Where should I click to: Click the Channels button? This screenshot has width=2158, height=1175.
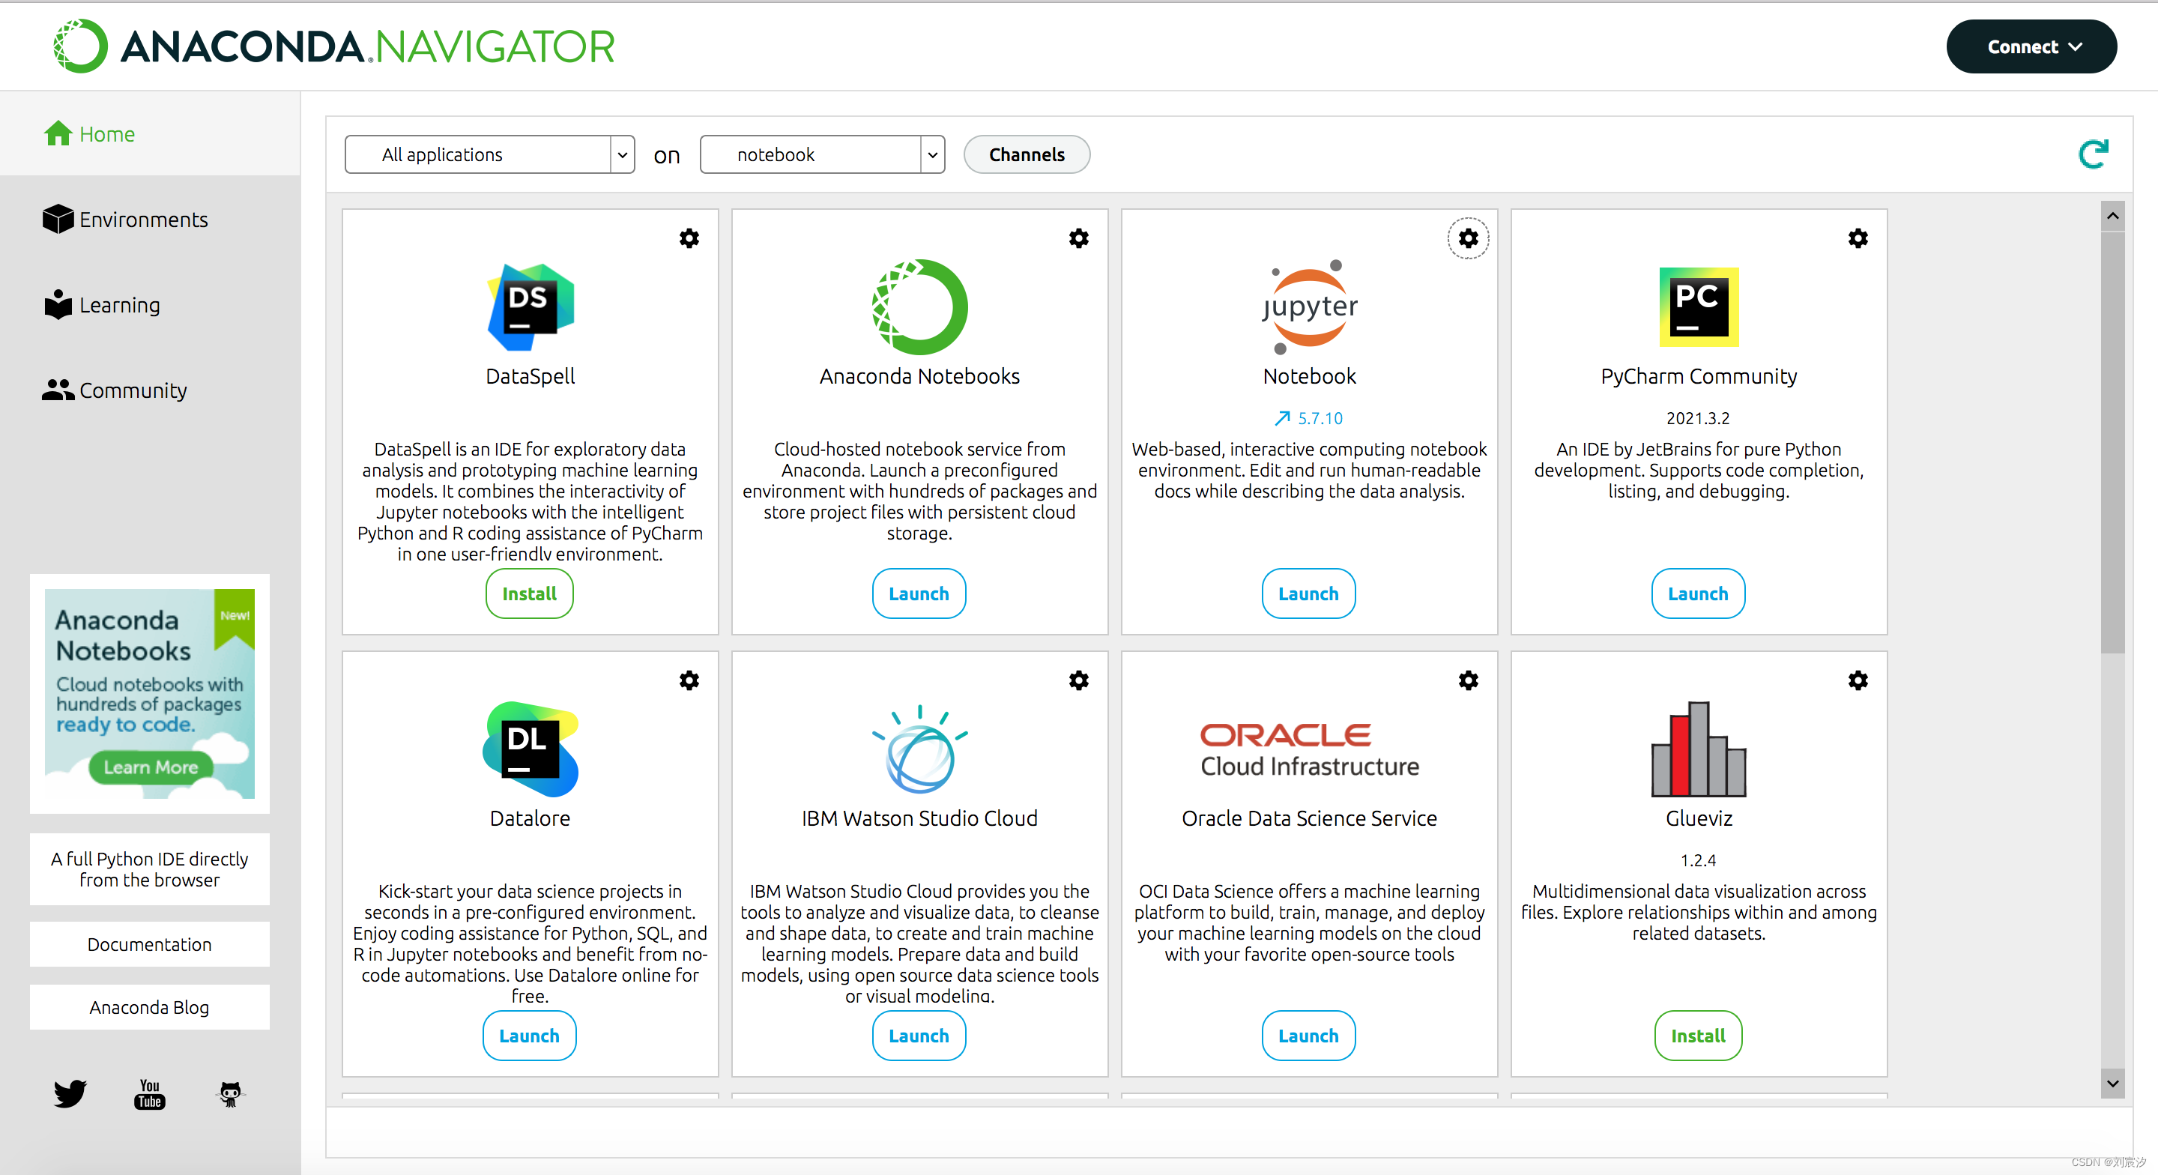click(x=1027, y=154)
